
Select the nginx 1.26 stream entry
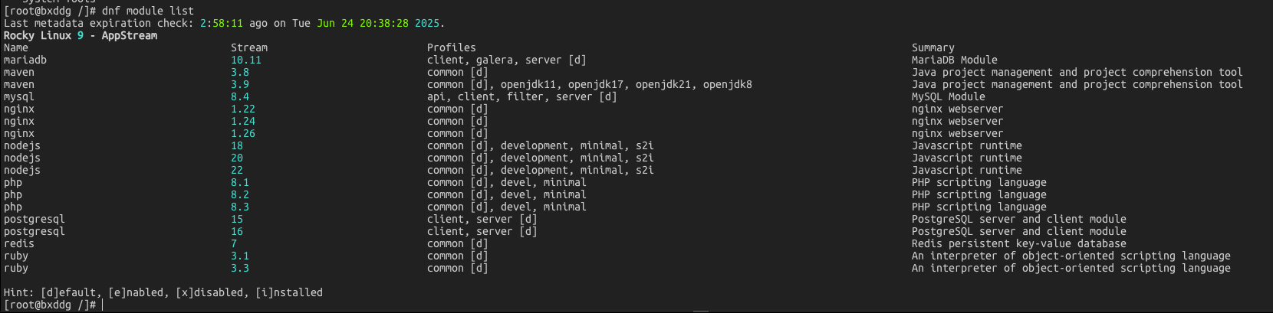point(243,133)
